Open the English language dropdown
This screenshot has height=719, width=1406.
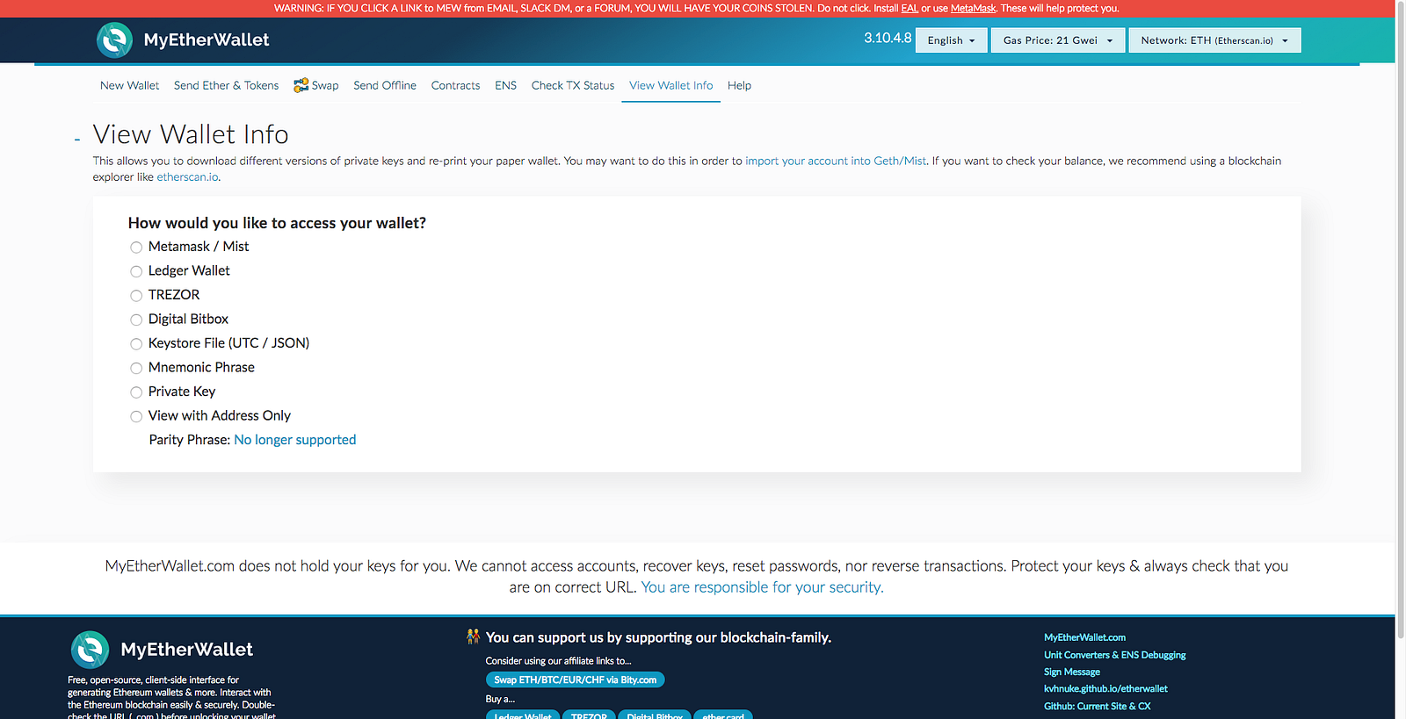952,40
